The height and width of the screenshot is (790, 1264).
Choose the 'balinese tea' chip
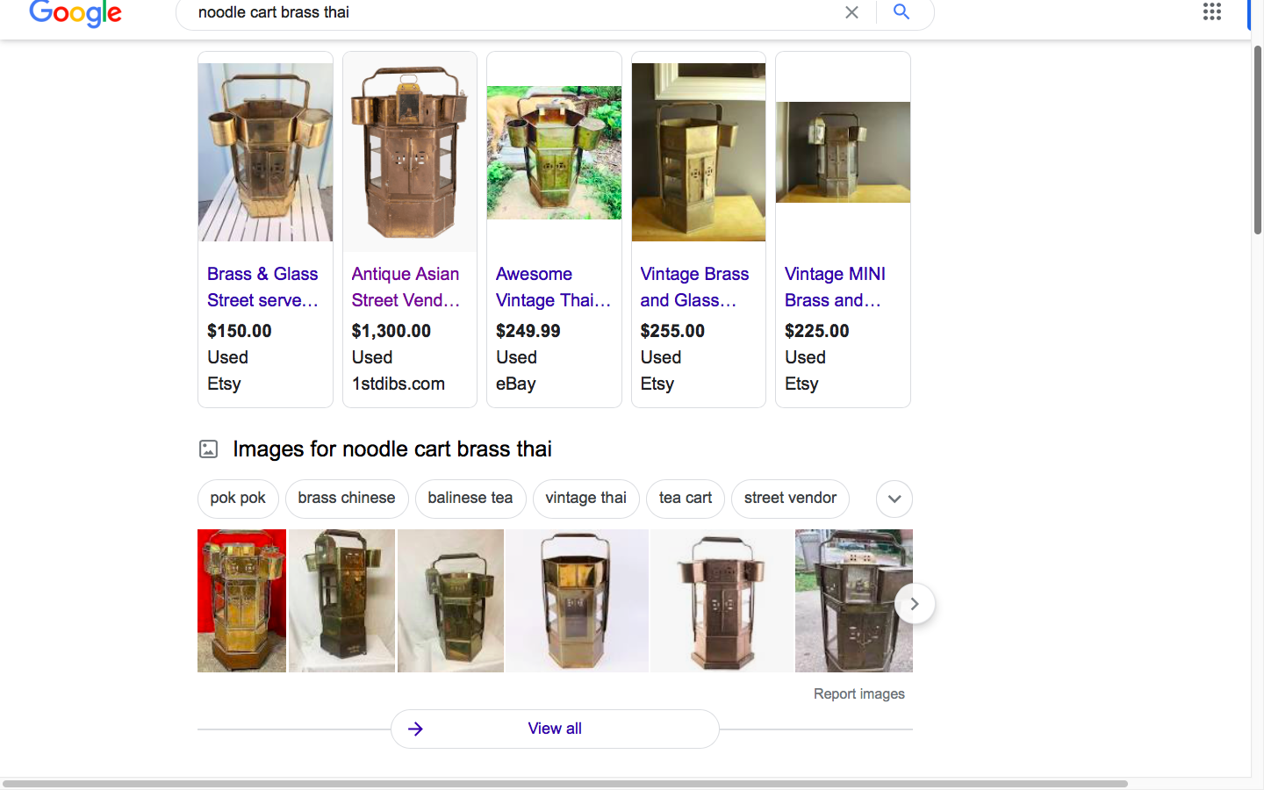click(470, 498)
